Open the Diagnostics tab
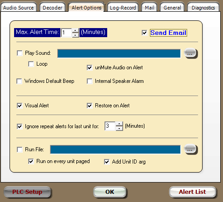Screen dimensions: 223x202 pos(203,8)
